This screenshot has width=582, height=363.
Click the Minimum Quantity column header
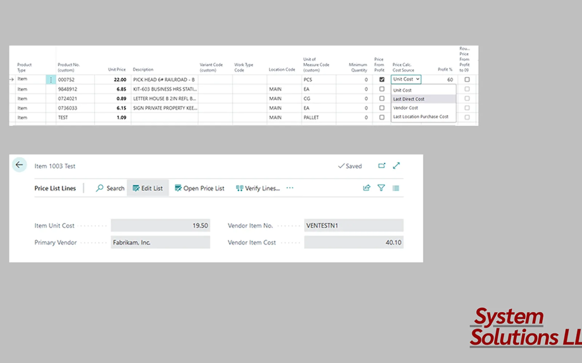point(358,67)
